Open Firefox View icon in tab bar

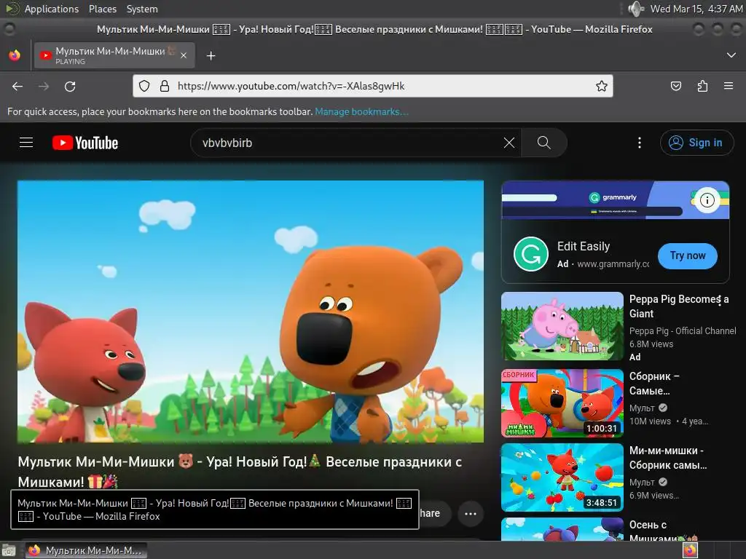tap(15, 55)
